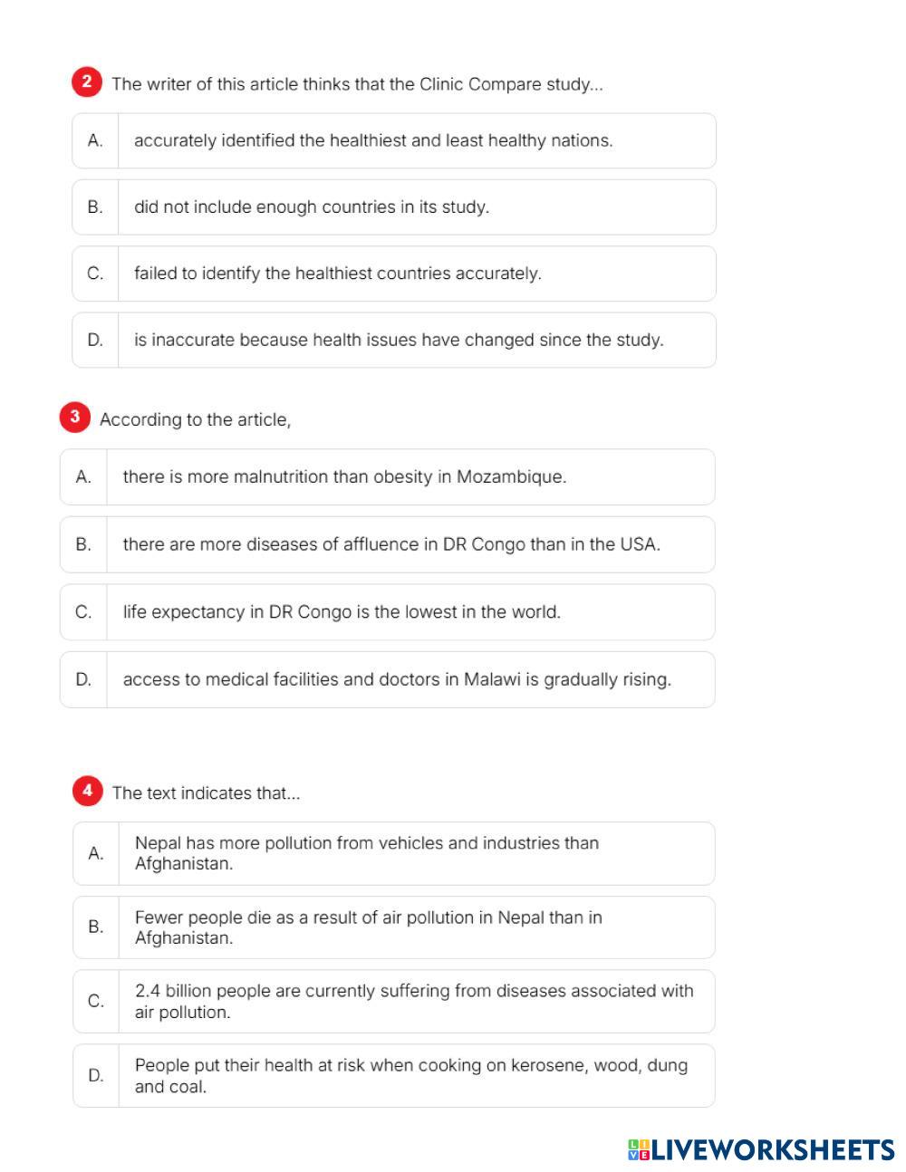This screenshot has height=1172, width=906.
Task: Pick 'People put their health at risk' answer
Action: 393,1076
